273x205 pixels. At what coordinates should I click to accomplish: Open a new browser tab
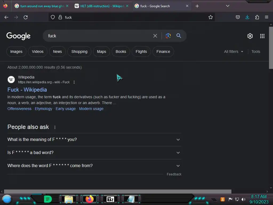point(197,6)
